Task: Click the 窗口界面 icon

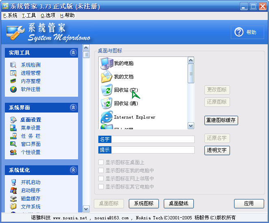Action: coord(13,144)
